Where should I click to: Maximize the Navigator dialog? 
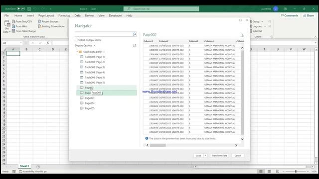pyautogui.click(x=240, y=20)
